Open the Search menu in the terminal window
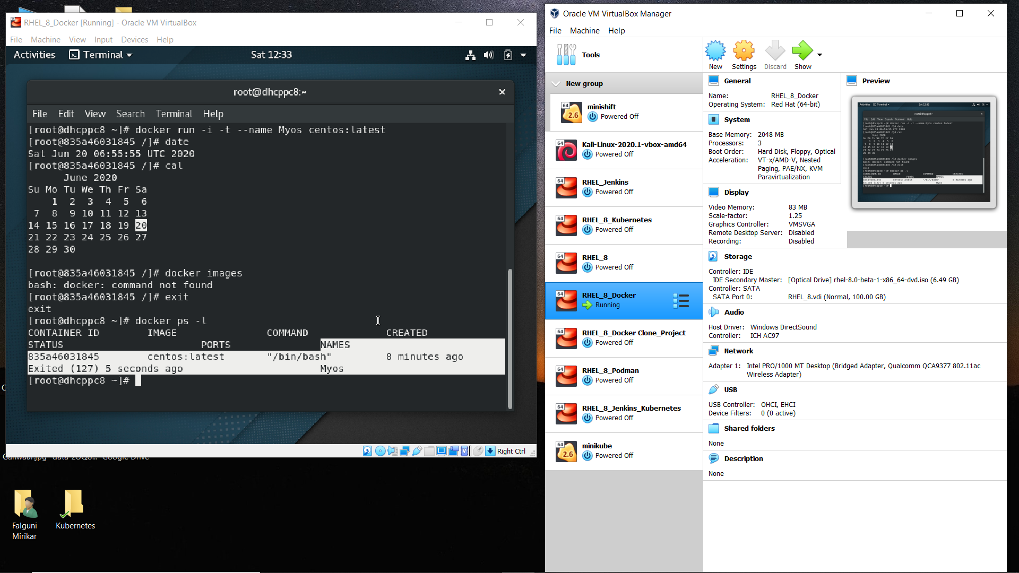 [130, 114]
